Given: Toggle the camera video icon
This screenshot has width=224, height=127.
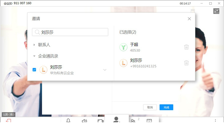Looking at the screenshot, I should tap(101, 121).
